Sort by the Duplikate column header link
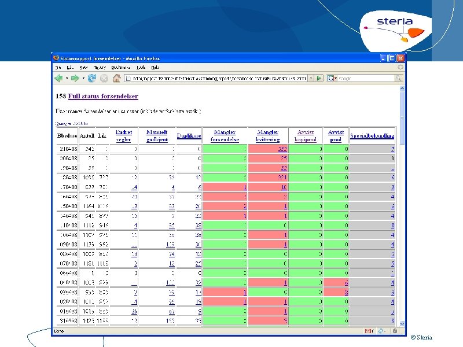The height and width of the screenshot is (347, 463). coord(189,136)
